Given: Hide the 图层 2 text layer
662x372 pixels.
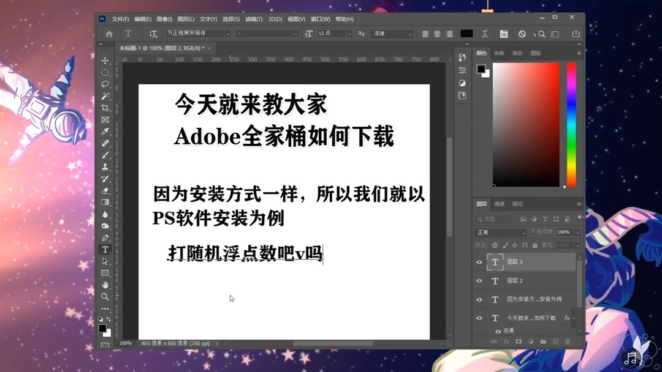Looking at the screenshot, I should pos(479,281).
